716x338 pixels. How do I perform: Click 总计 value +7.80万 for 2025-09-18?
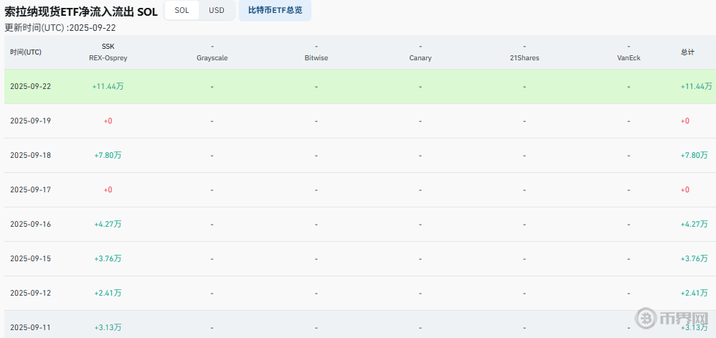pos(694,155)
